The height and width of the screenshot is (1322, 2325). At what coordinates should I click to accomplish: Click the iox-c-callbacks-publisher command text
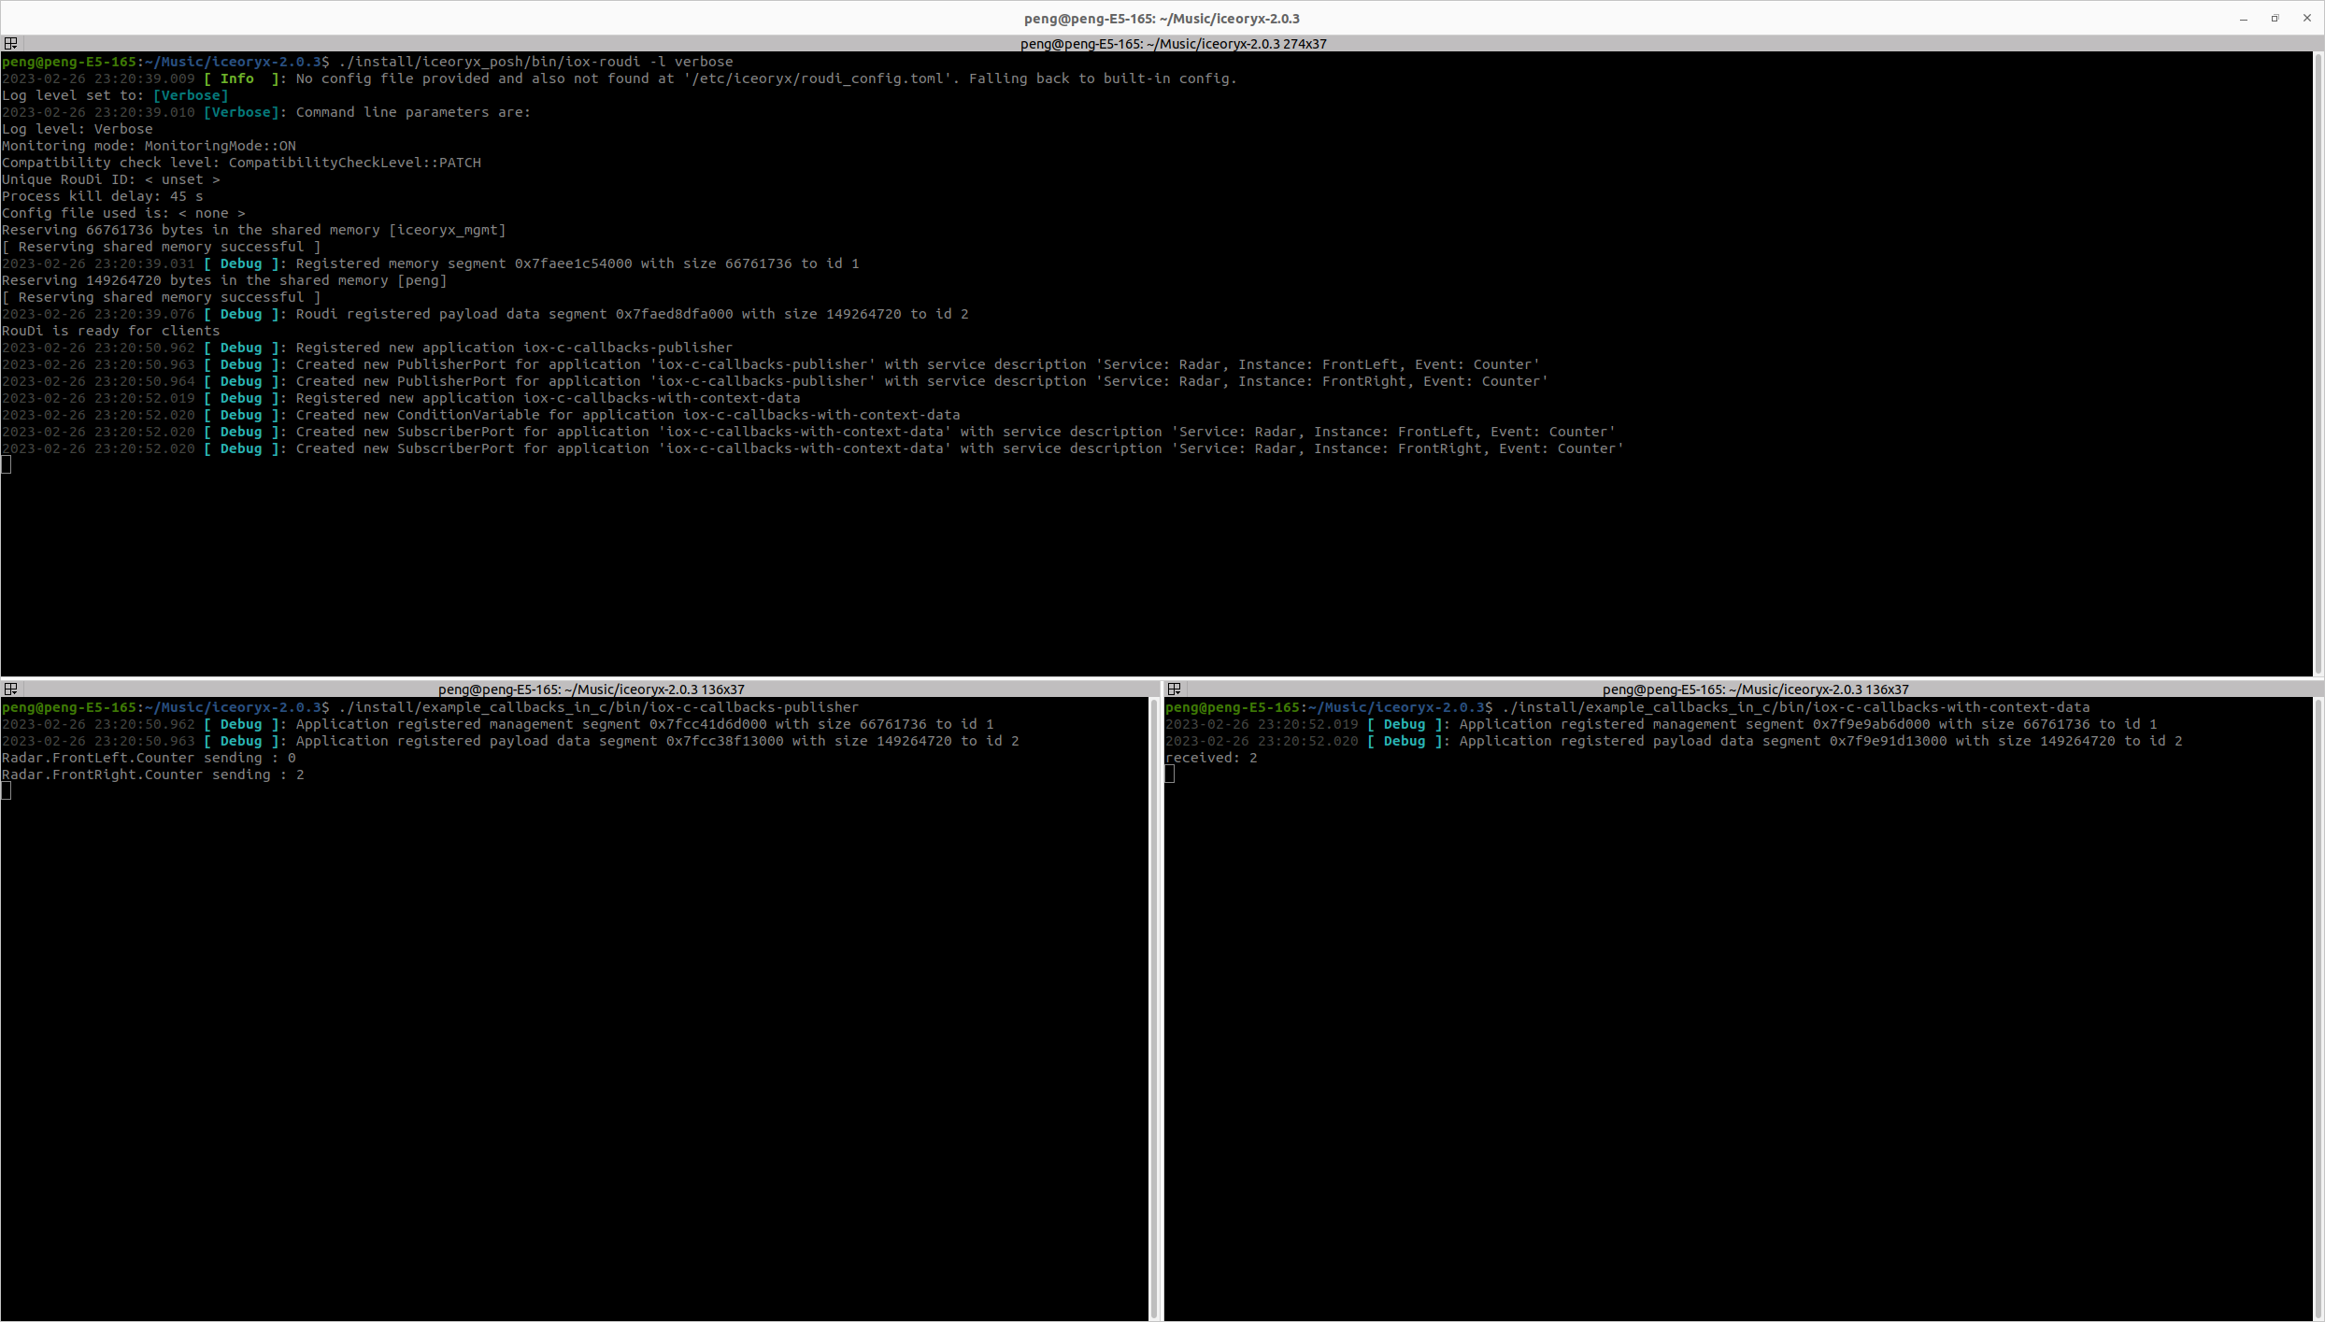[596, 706]
